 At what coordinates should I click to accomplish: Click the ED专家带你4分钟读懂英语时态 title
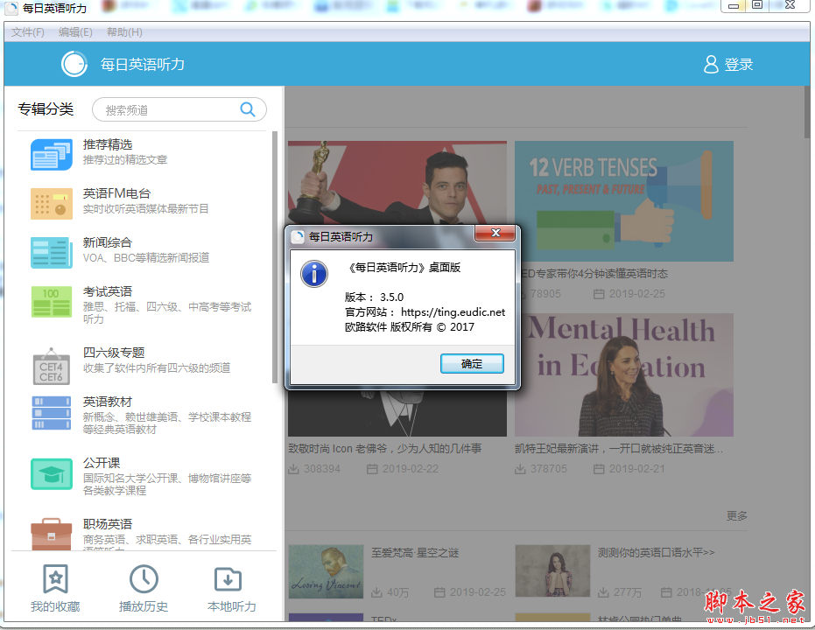click(594, 274)
